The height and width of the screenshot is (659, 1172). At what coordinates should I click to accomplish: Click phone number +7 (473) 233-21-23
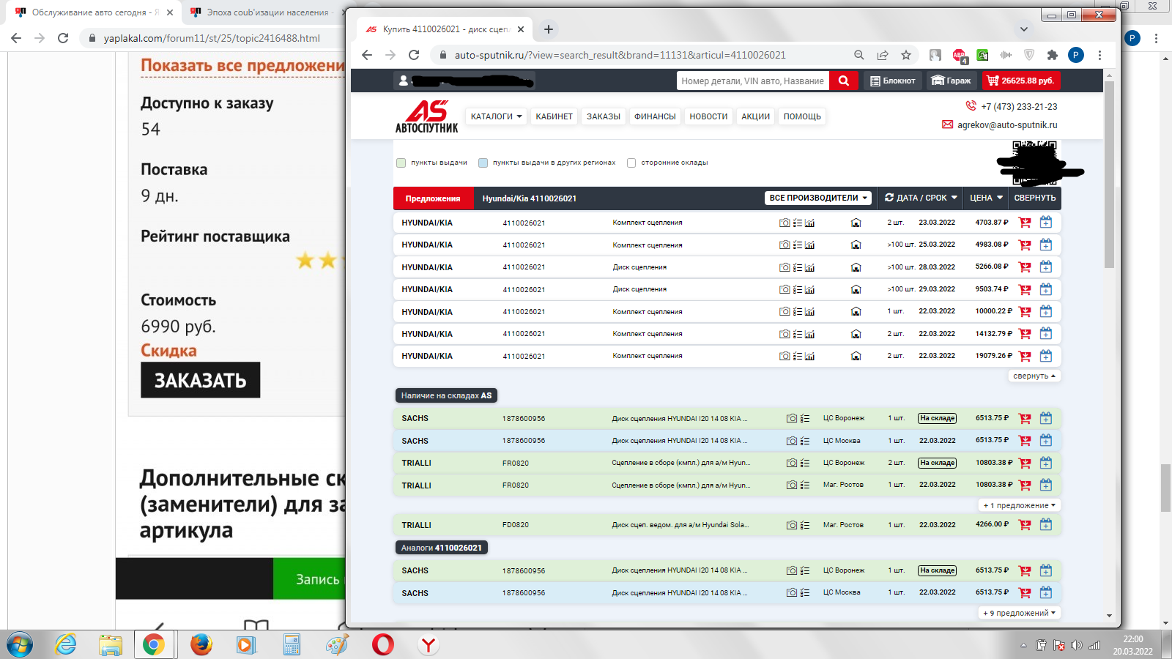[x=1019, y=106]
